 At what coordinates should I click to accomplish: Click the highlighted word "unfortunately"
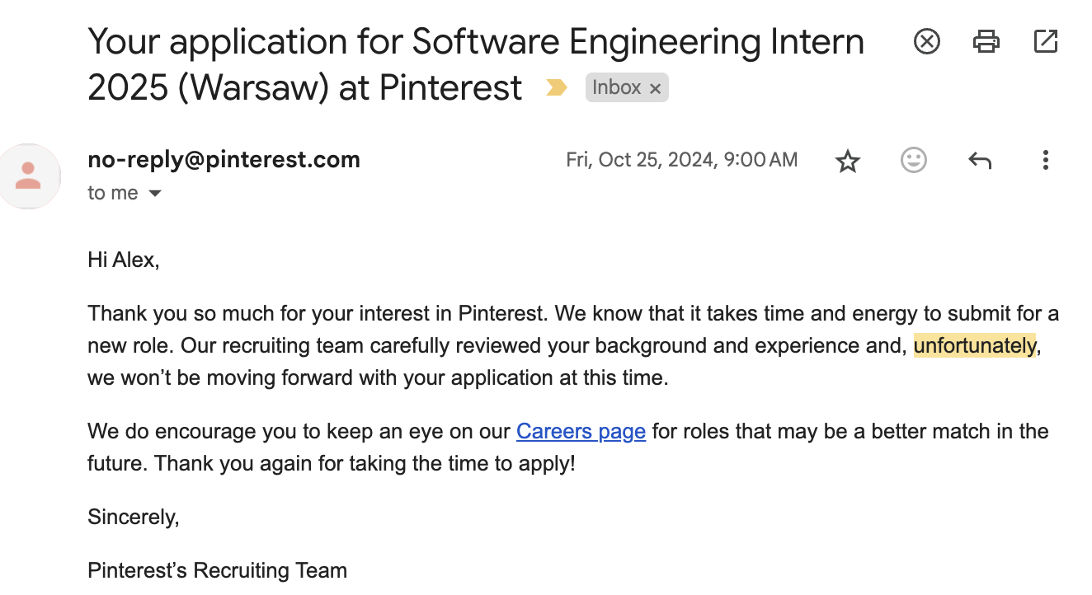974,346
